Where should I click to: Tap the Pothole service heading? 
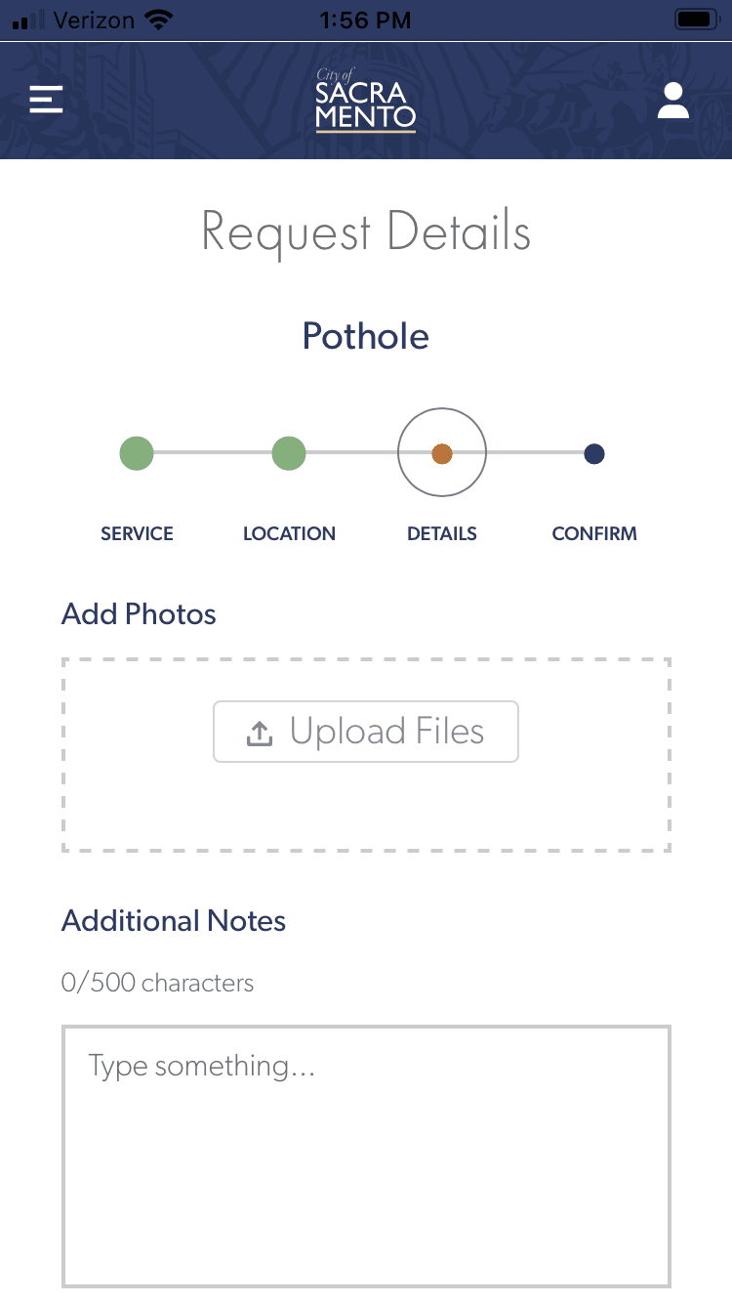pyautogui.click(x=366, y=336)
